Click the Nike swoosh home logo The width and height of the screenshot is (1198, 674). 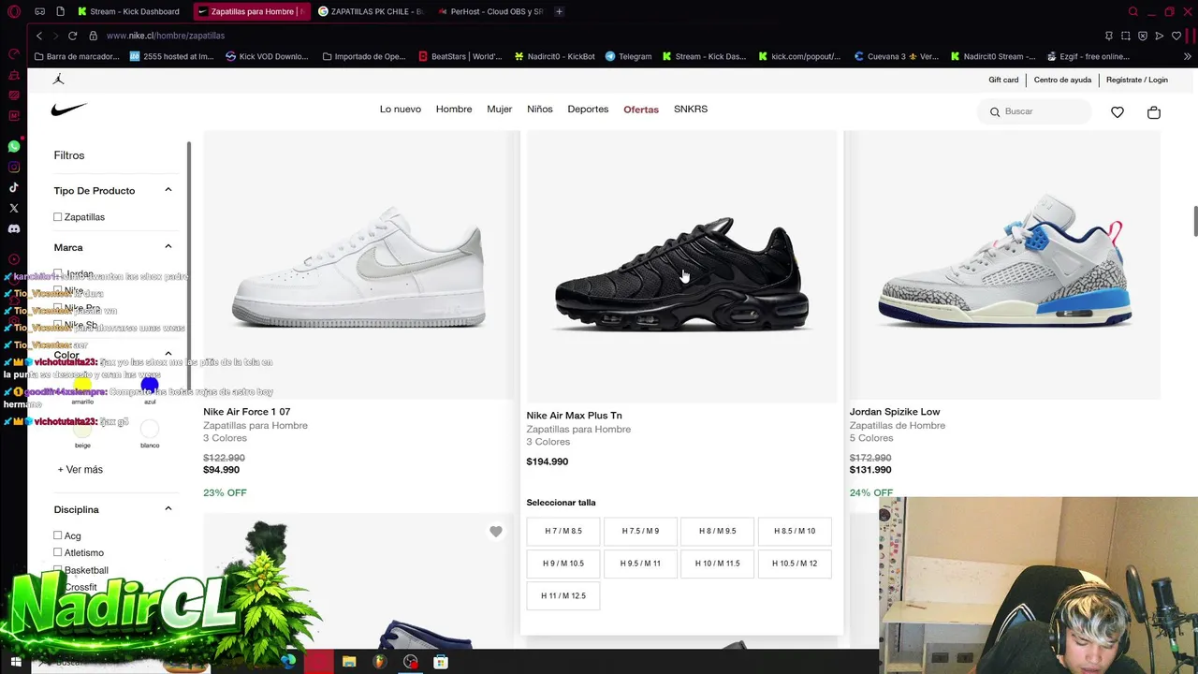69,110
